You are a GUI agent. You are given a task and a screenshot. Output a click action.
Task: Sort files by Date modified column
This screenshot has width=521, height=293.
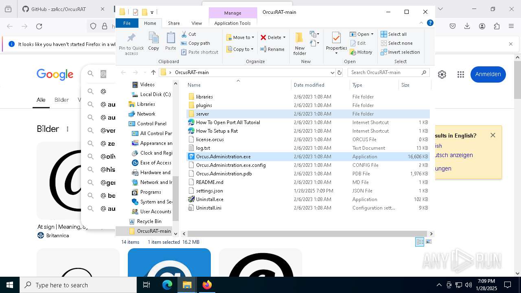(x=320, y=85)
